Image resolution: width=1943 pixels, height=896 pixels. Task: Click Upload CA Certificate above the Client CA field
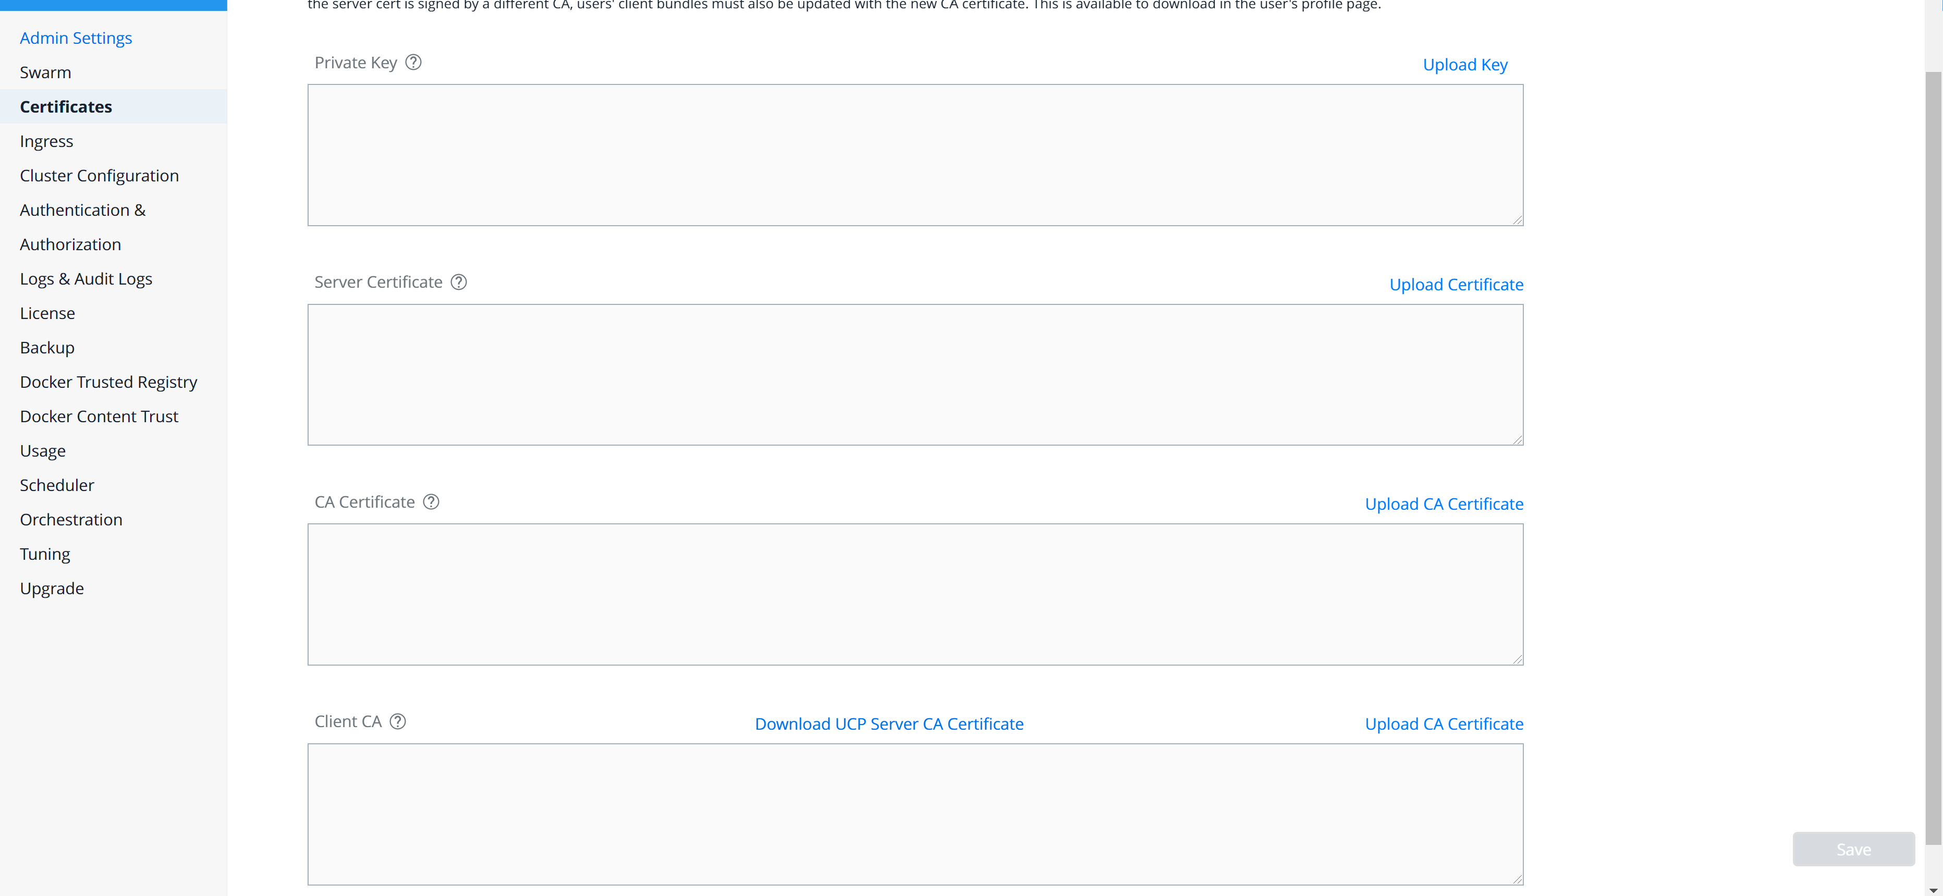pos(1444,724)
